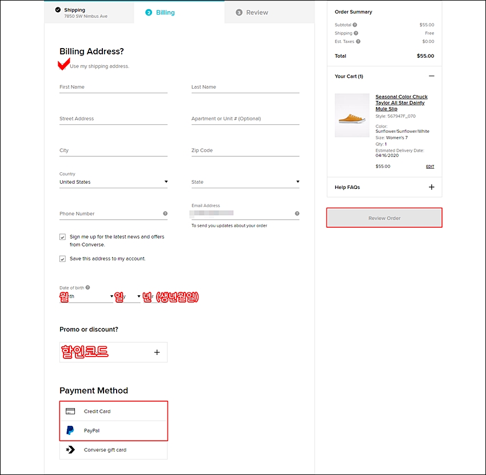Choose Converse gift card payment method
The width and height of the screenshot is (486, 475).
[x=113, y=450]
